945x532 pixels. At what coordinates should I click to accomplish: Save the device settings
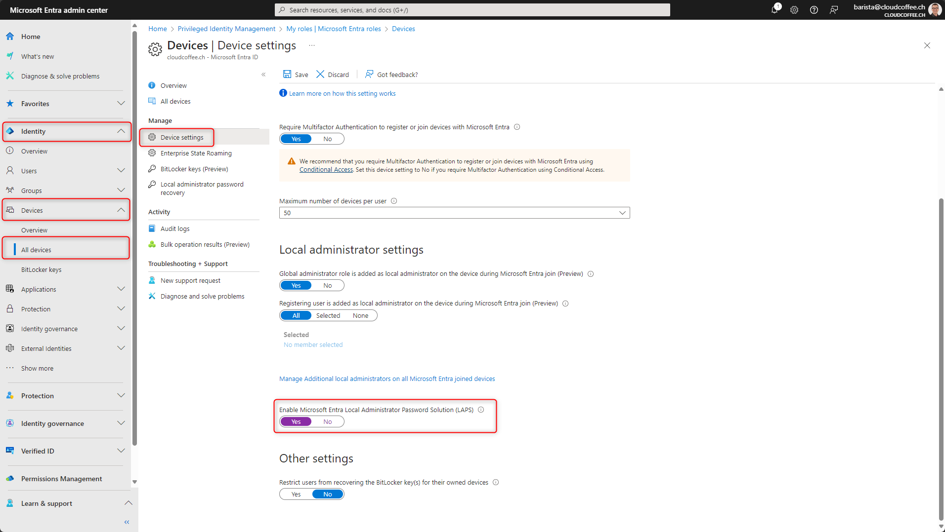tap(295, 75)
